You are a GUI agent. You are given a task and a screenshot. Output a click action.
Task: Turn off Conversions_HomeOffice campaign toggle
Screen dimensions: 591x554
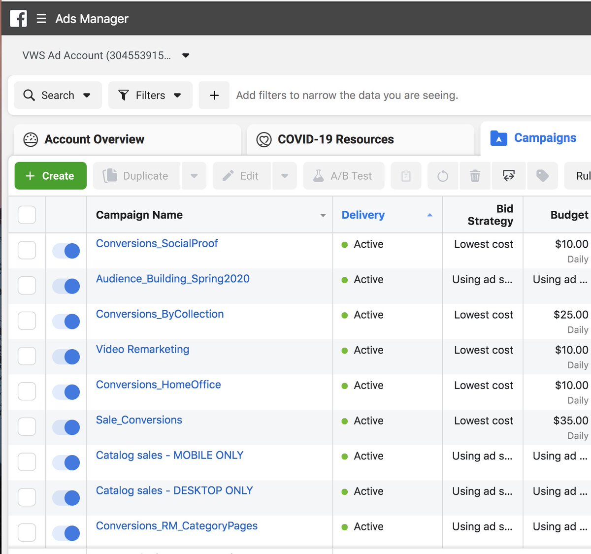(x=66, y=392)
